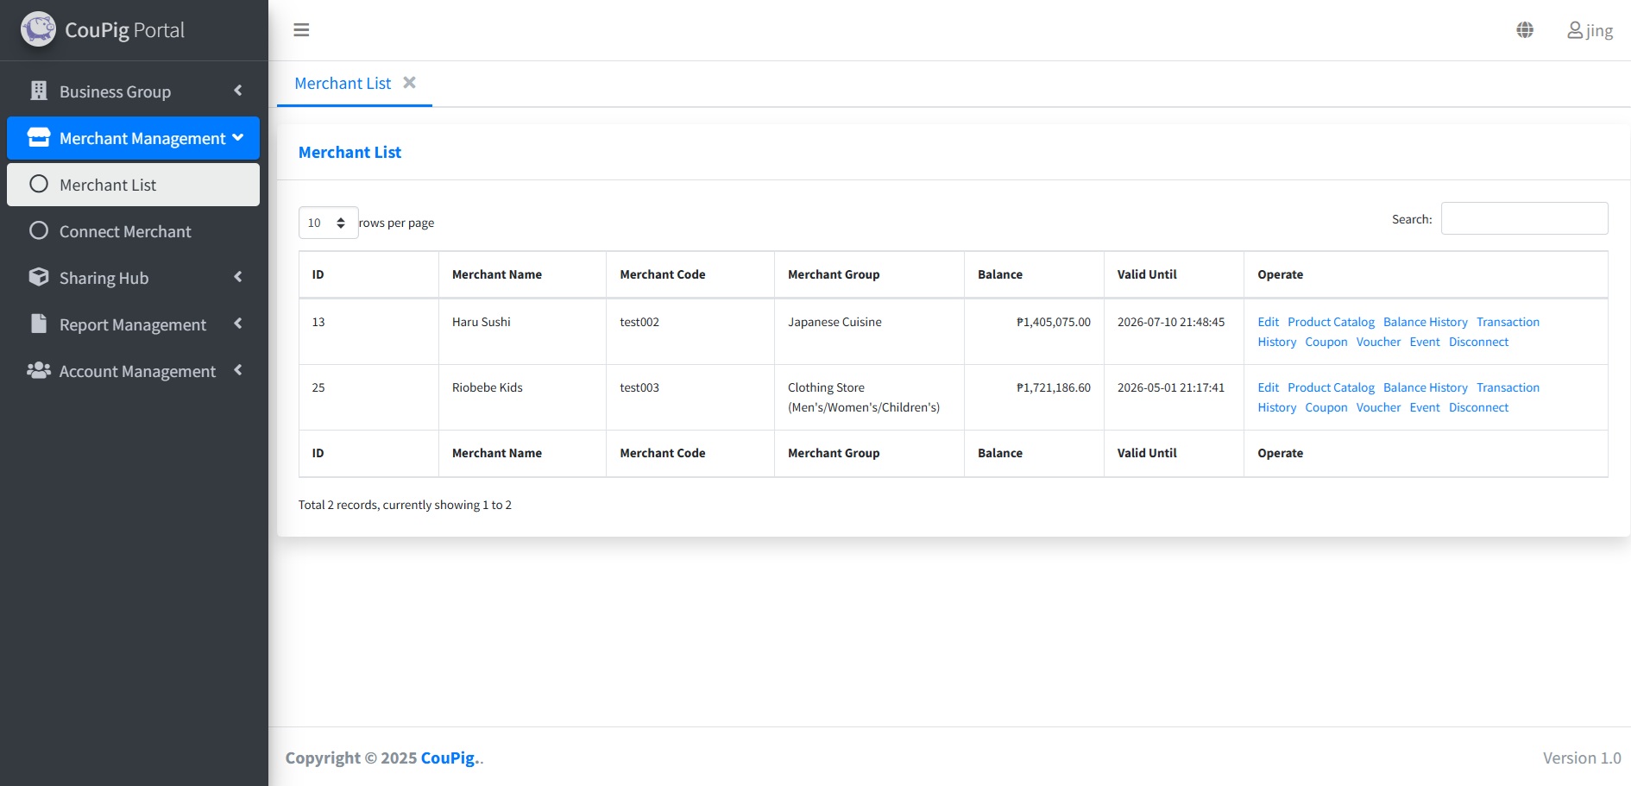
Task: Switch to the Merchant List tab
Action: point(343,83)
